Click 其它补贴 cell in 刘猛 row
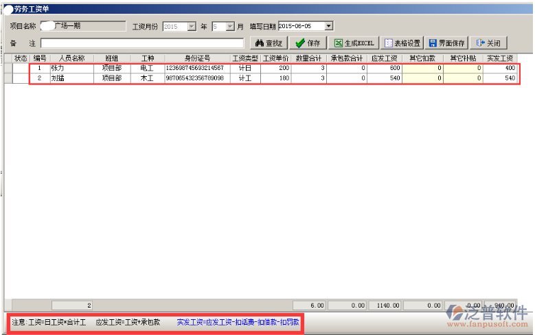This screenshot has width=535, height=335. (463, 78)
